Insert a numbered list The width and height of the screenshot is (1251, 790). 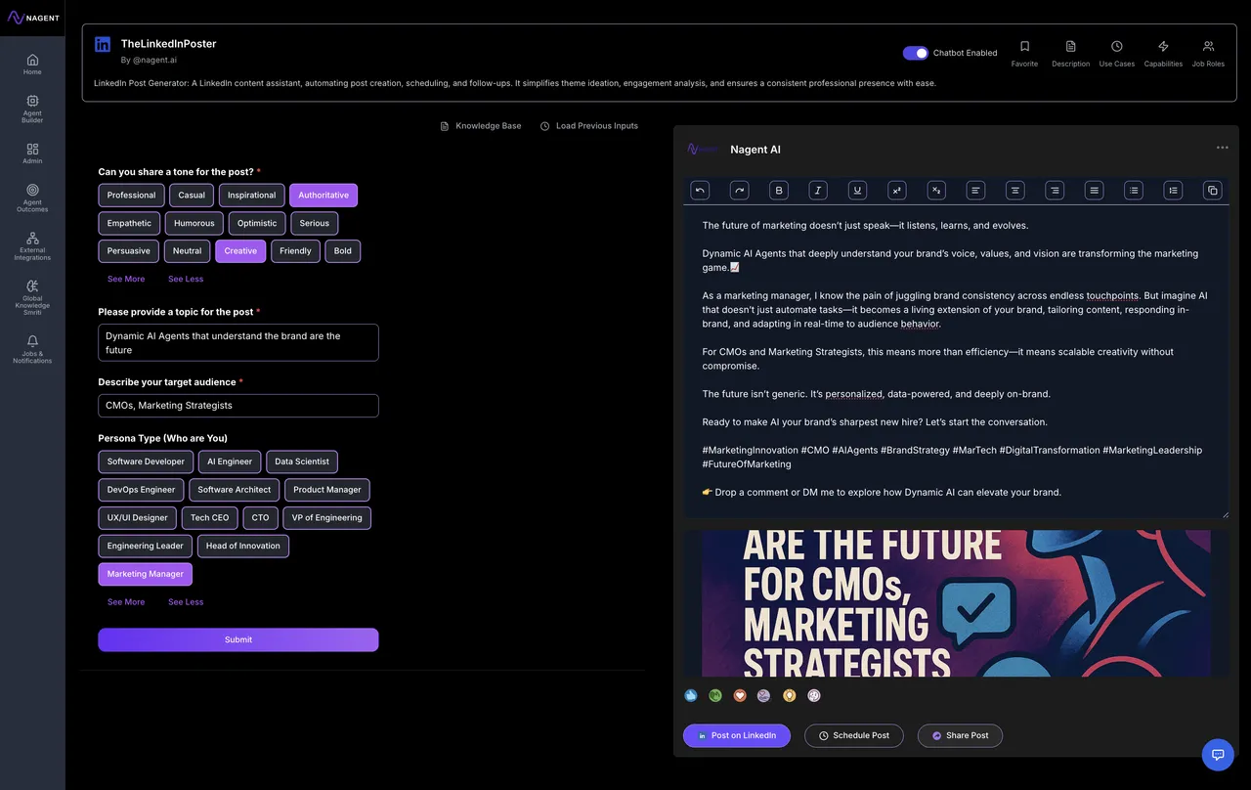(x=1173, y=191)
